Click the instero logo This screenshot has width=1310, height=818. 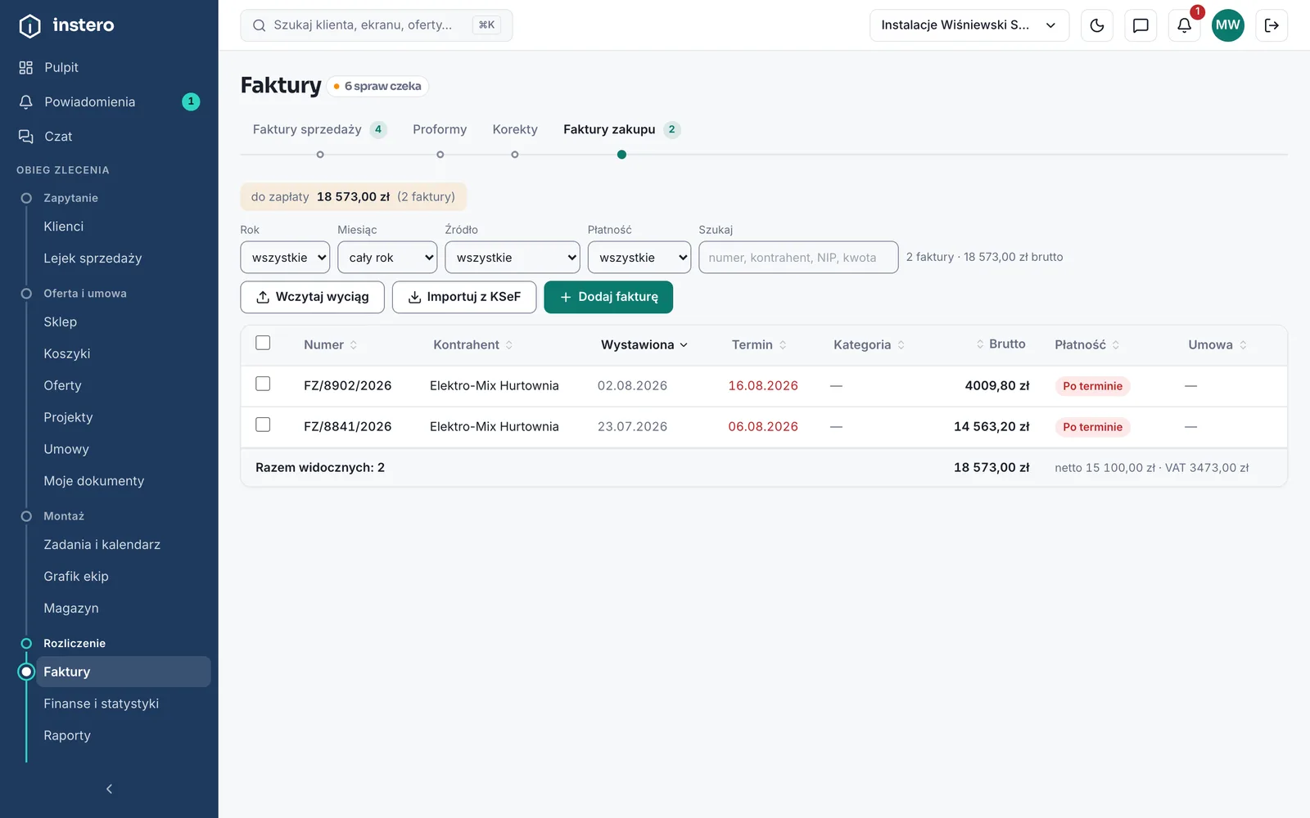[66, 25]
